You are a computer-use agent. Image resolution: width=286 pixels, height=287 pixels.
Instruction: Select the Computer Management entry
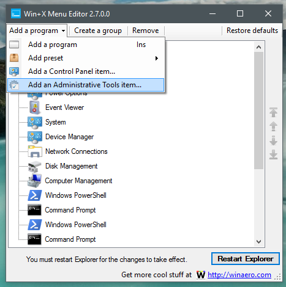(x=78, y=181)
